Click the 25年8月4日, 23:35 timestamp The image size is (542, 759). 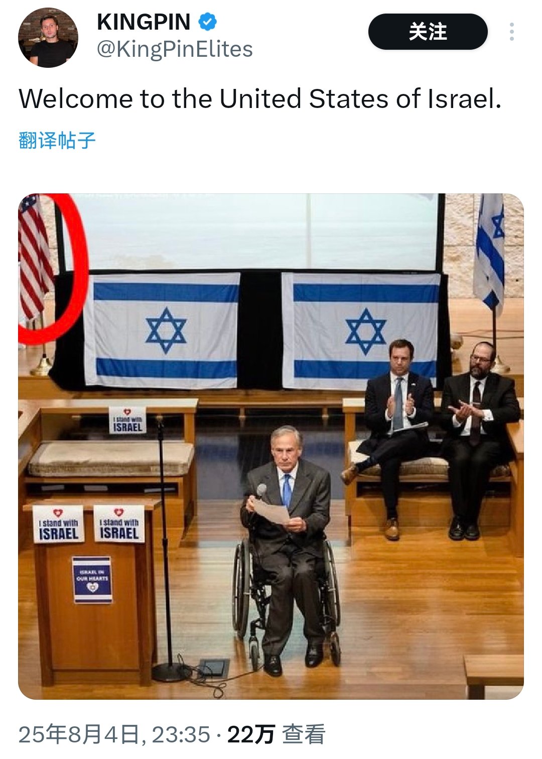(114, 734)
